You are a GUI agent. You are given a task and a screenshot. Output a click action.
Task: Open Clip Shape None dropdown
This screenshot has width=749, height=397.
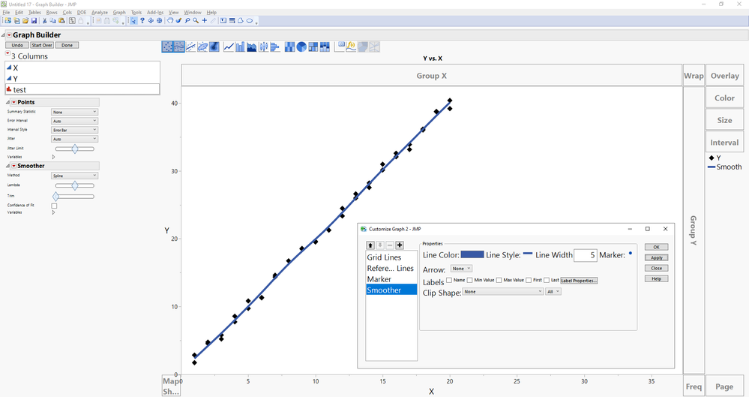click(x=503, y=291)
